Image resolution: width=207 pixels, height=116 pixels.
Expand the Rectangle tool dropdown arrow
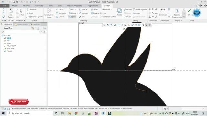coord(67,13)
